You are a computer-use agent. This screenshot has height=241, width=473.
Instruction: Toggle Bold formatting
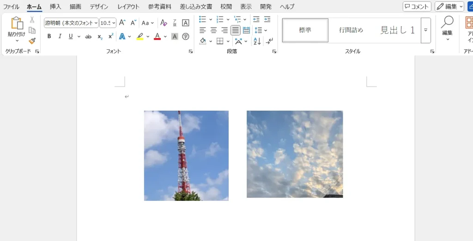point(49,36)
